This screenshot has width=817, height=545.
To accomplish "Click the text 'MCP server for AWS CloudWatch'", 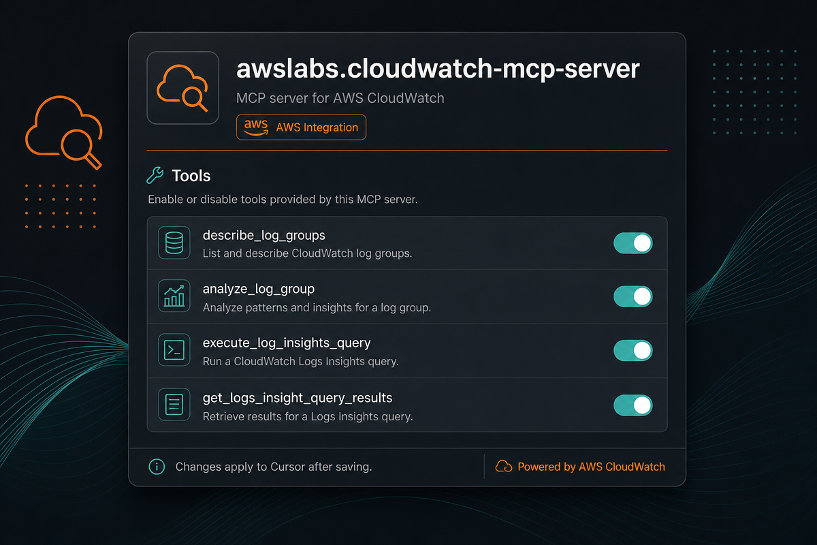I will [340, 98].
